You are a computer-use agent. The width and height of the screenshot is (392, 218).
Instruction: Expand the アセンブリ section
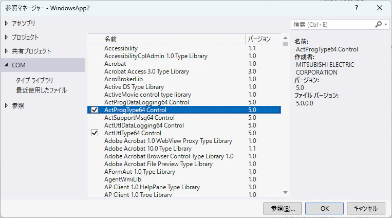click(6, 23)
